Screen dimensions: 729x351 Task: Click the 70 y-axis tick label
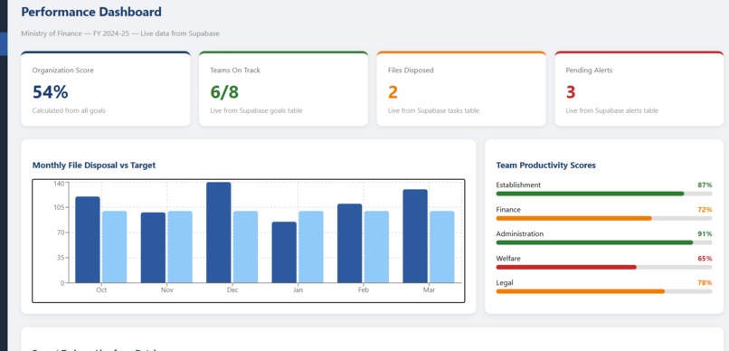(x=61, y=232)
